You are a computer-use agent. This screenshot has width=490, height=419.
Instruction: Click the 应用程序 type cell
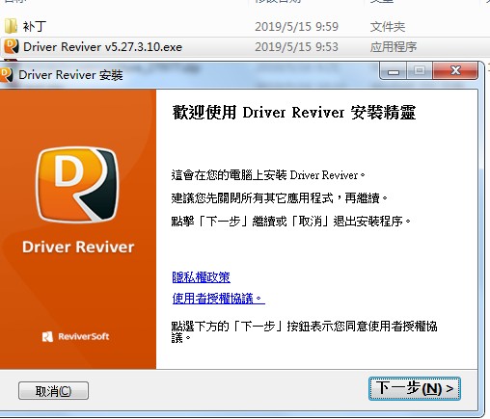click(394, 47)
